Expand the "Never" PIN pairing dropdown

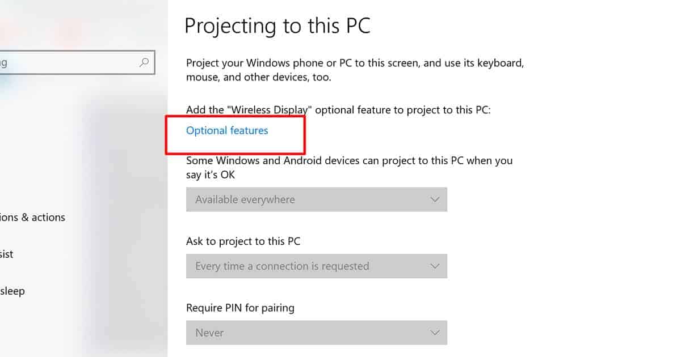pyautogui.click(x=316, y=333)
